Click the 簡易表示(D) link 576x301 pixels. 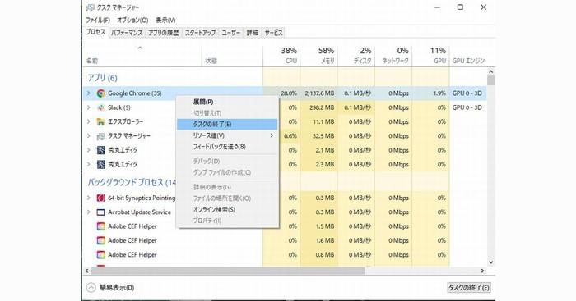tap(117, 288)
